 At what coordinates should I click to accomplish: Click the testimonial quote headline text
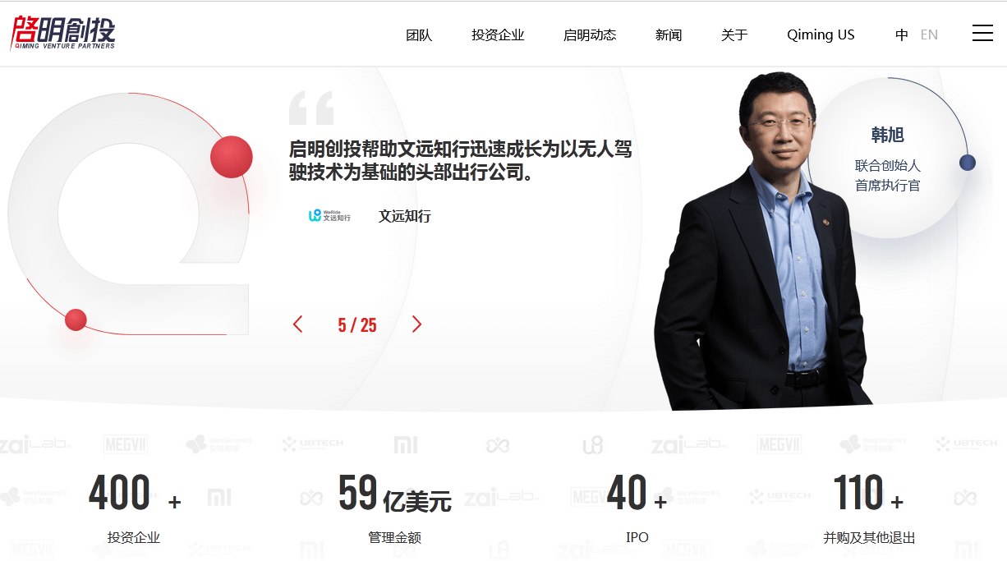point(460,161)
